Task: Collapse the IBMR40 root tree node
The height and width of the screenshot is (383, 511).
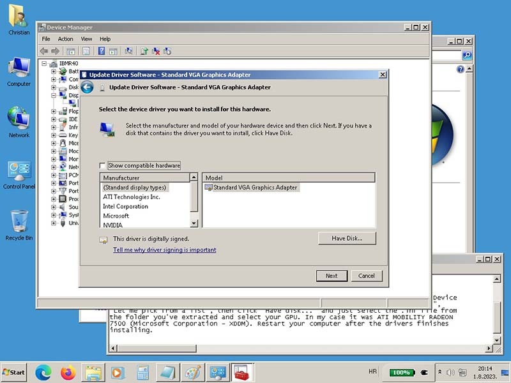Action: tap(45, 63)
